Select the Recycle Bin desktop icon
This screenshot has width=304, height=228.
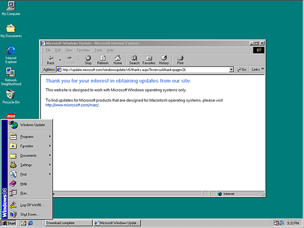(x=11, y=95)
